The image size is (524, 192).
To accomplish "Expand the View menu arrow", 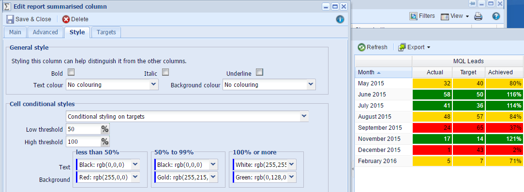I will coord(467,16).
